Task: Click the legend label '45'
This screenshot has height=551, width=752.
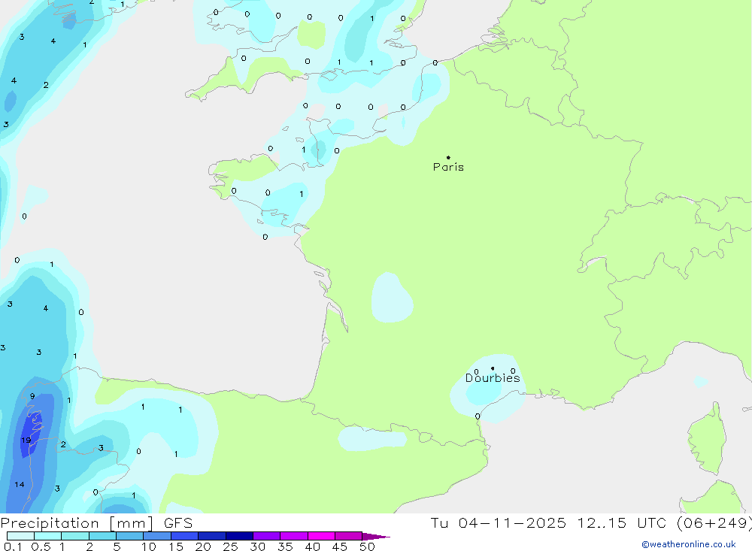Action: [x=340, y=546]
